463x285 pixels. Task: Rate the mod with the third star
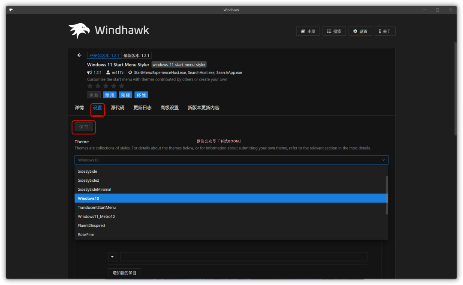[106, 86]
